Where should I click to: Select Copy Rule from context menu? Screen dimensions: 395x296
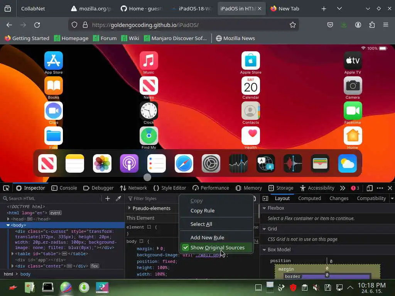[x=202, y=211]
